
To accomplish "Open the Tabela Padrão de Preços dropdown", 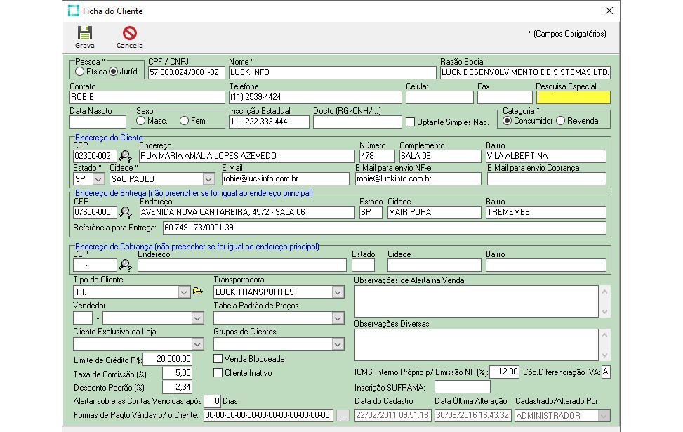I will 338,318.
